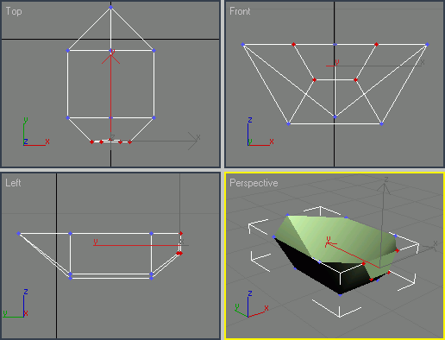This screenshot has width=445, height=340.
Task: Select rightmost red vertex in Top viewport
Action: click(x=130, y=142)
